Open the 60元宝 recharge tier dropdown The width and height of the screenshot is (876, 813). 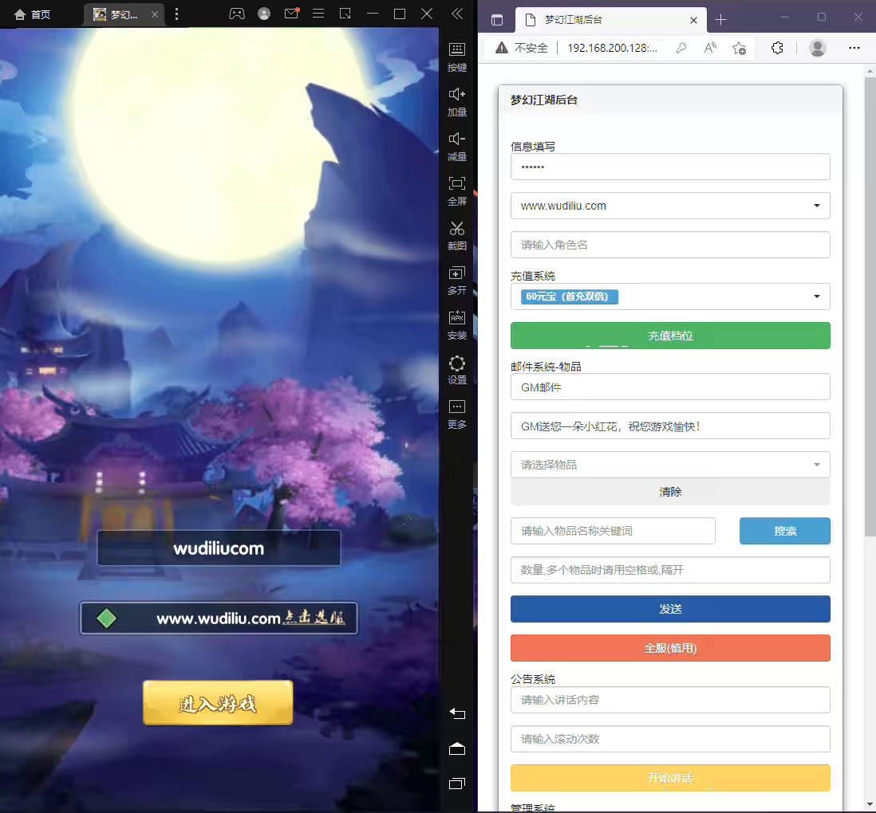tap(670, 297)
